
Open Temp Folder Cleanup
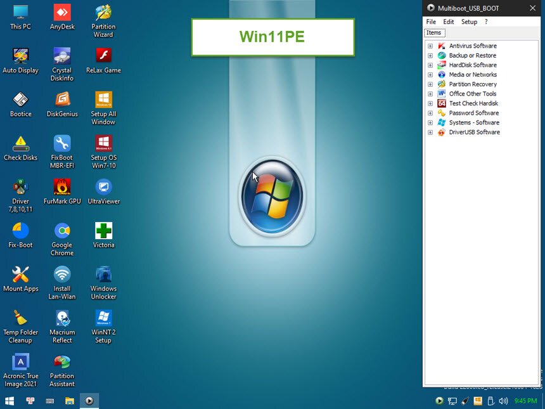20,327
